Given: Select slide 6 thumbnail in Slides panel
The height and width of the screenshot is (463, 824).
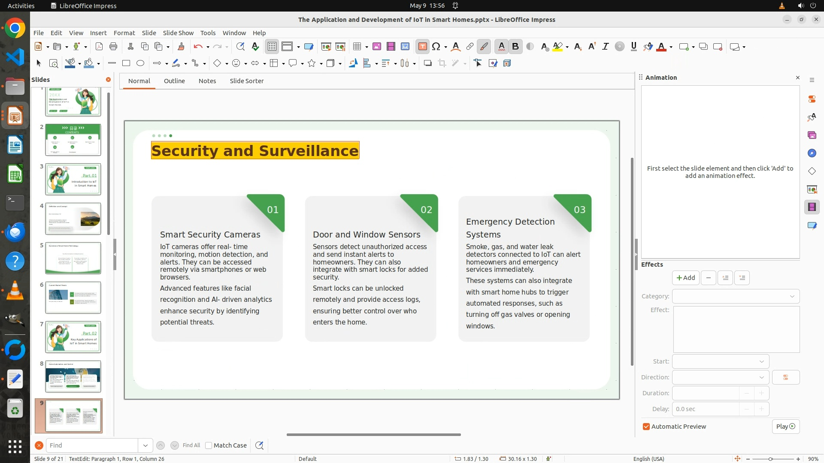Looking at the screenshot, I should (73, 298).
